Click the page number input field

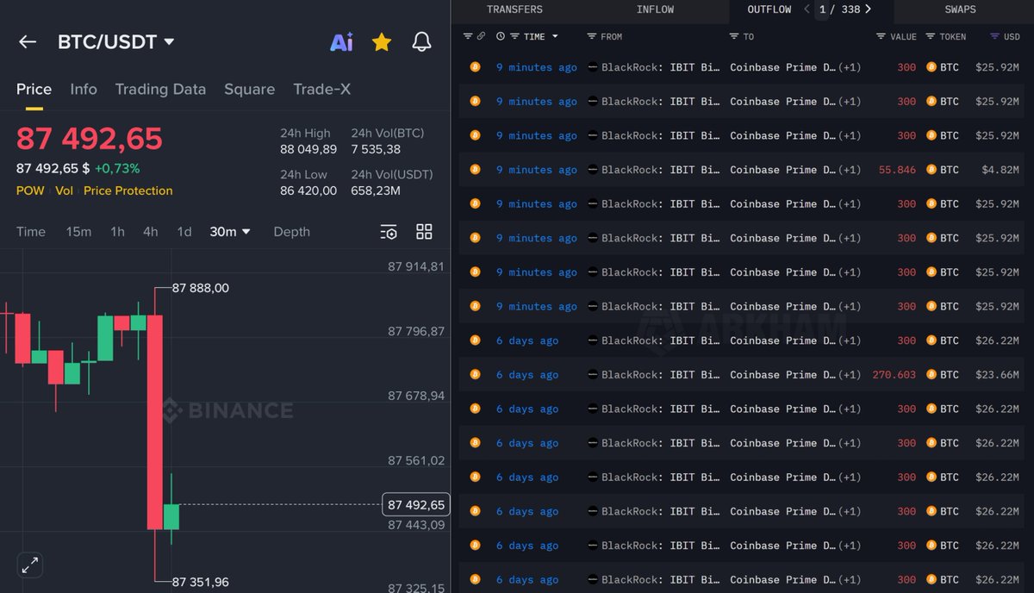point(823,9)
